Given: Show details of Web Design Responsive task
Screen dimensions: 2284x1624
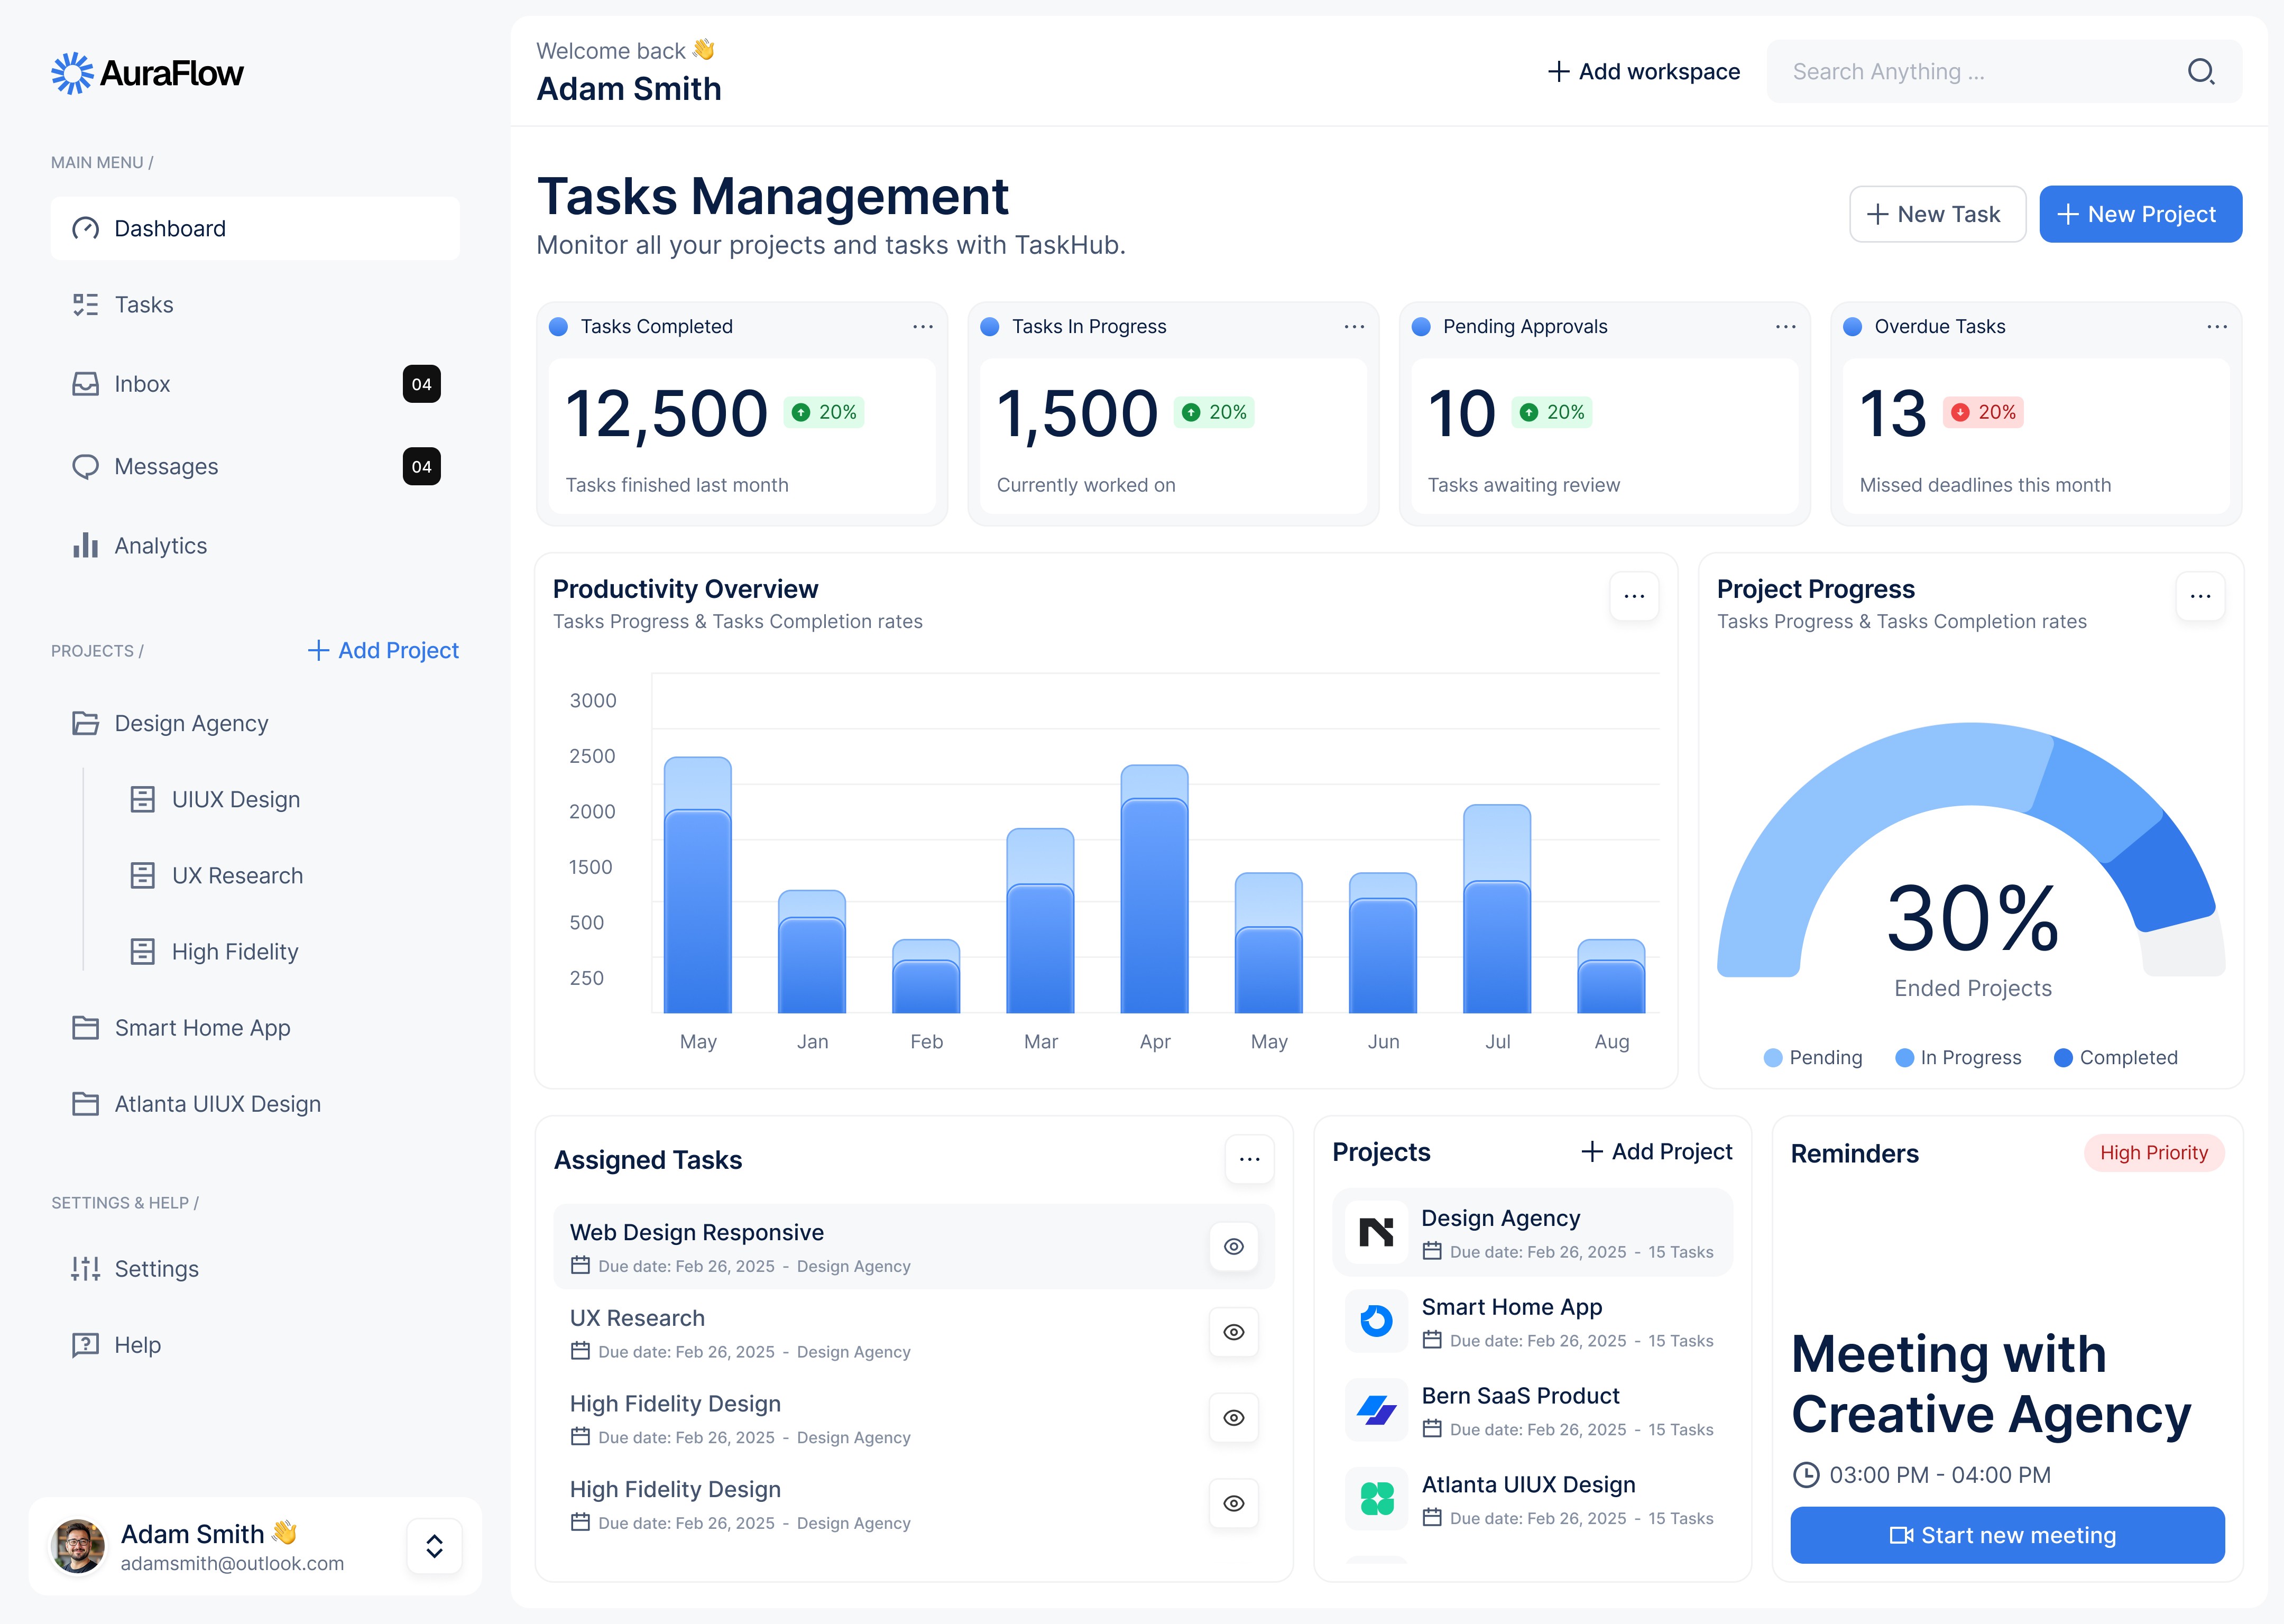Looking at the screenshot, I should [1233, 1246].
